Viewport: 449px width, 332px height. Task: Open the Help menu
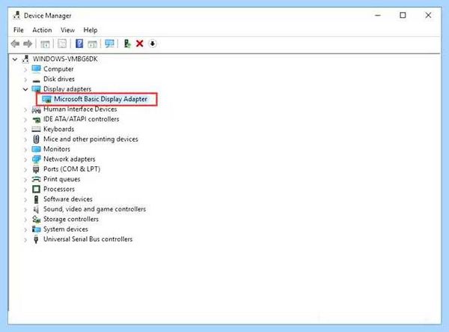click(x=91, y=30)
